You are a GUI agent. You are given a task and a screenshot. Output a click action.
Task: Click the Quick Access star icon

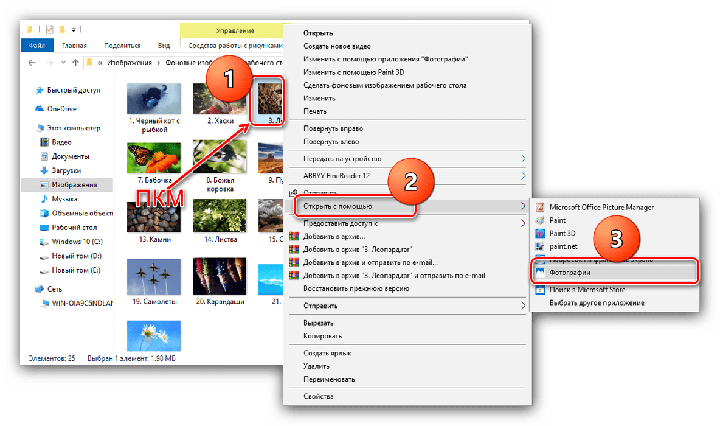(40, 90)
